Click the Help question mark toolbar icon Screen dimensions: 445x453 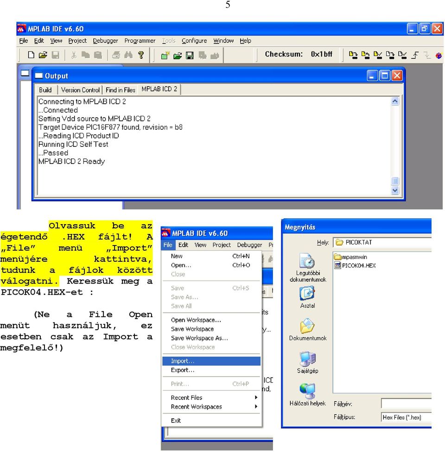click(141, 55)
